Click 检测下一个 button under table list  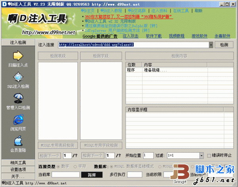[50, 156]
